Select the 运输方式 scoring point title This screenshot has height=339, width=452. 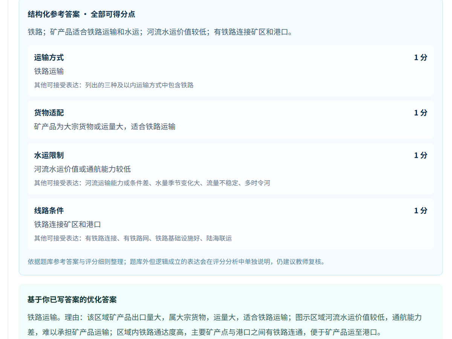click(49, 58)
